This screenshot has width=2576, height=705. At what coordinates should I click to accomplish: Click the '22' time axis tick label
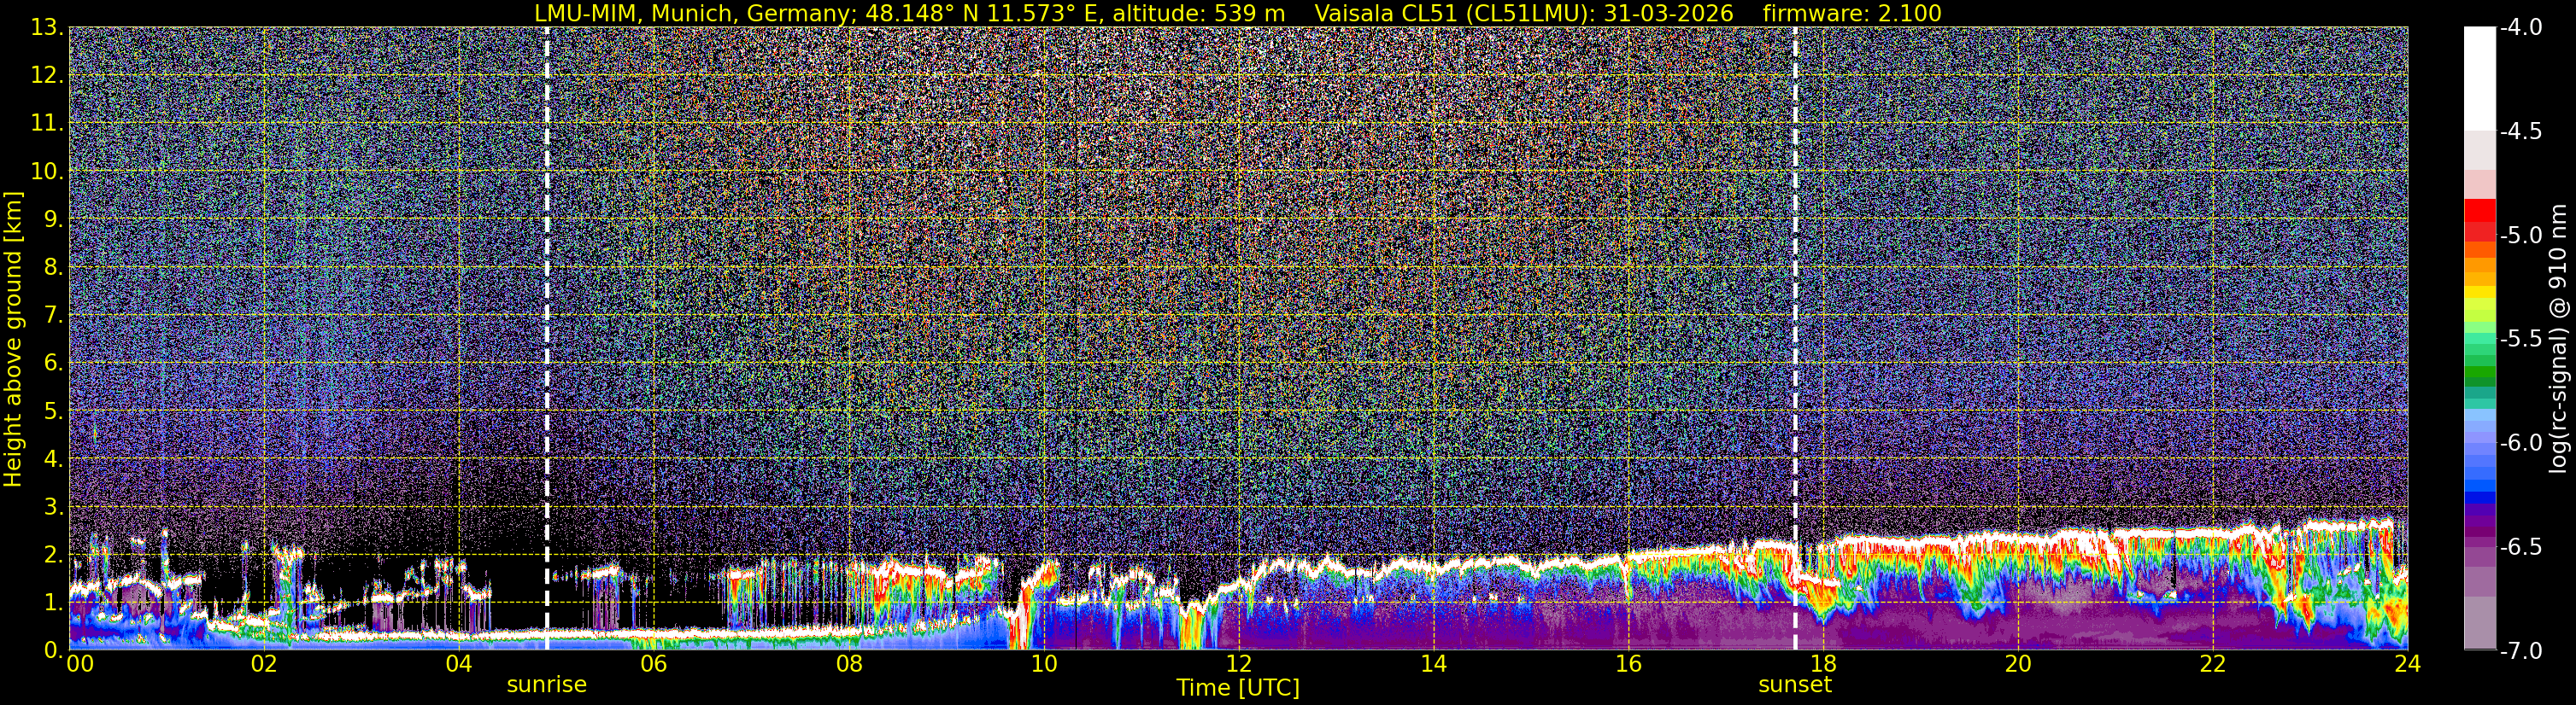(x=2213, y=664)
